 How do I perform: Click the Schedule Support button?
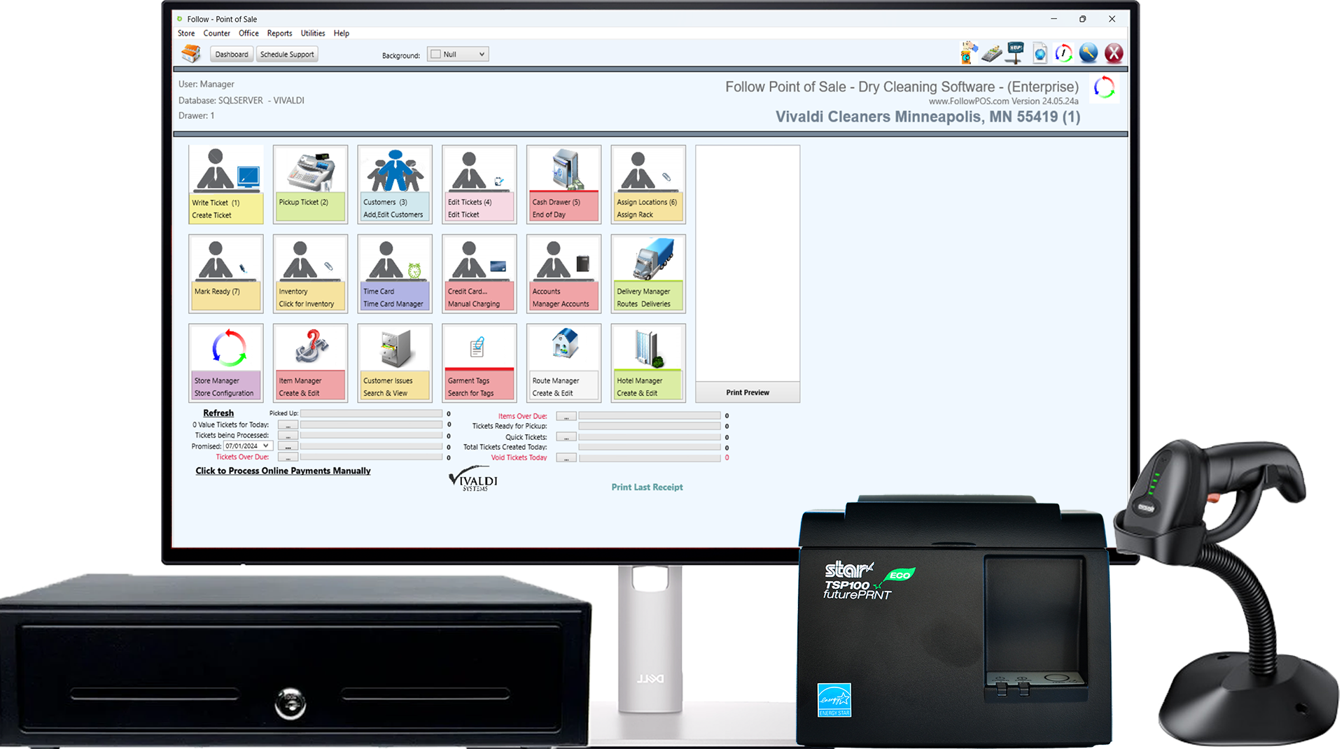[287, 55]
